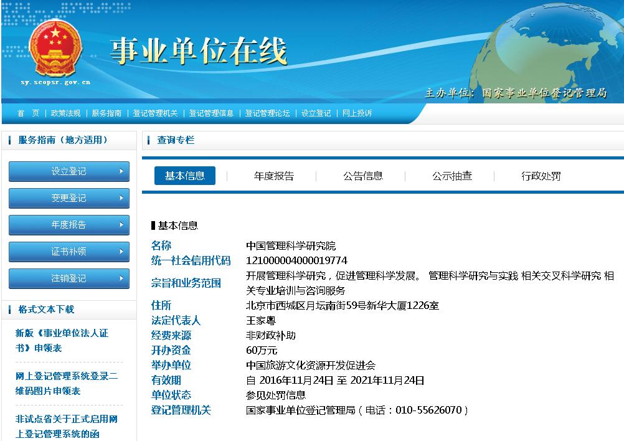Image resolution: width=624 pixels, height=441 pixels.
Task: Click arrow icon on 年度报告 sidebar button
Action: (x=121, y=224)
